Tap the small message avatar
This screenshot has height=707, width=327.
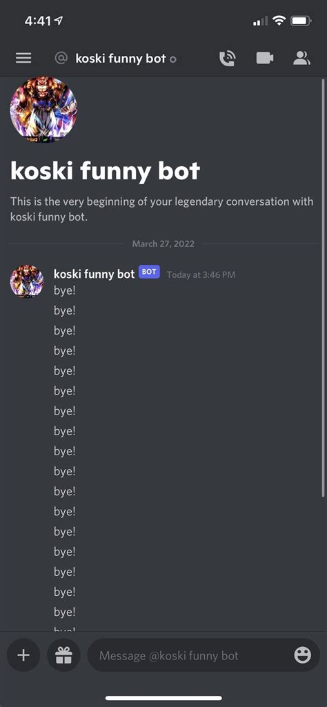[x=27, y=281]
